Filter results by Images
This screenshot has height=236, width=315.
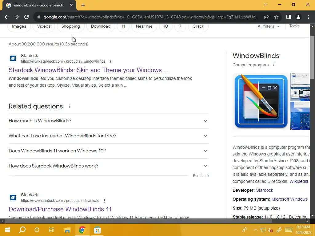click(x=19, y=26)
